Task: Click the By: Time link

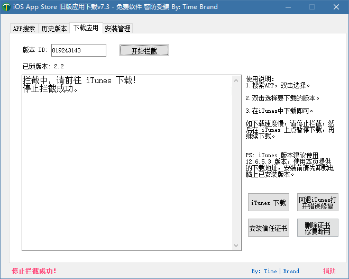Action: pos(264,271)
